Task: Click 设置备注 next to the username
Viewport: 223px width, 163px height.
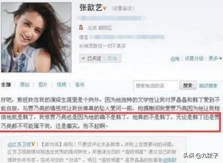Action: point(123,8)
